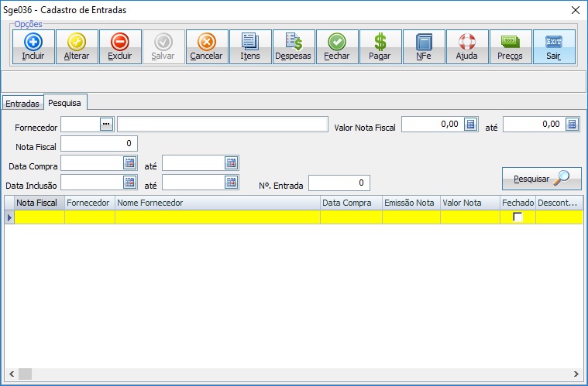The width and height of the screenshot is (588, 386).
Task: Open calendar for Data Inclusão start
Action: click(x=129, y=183)
